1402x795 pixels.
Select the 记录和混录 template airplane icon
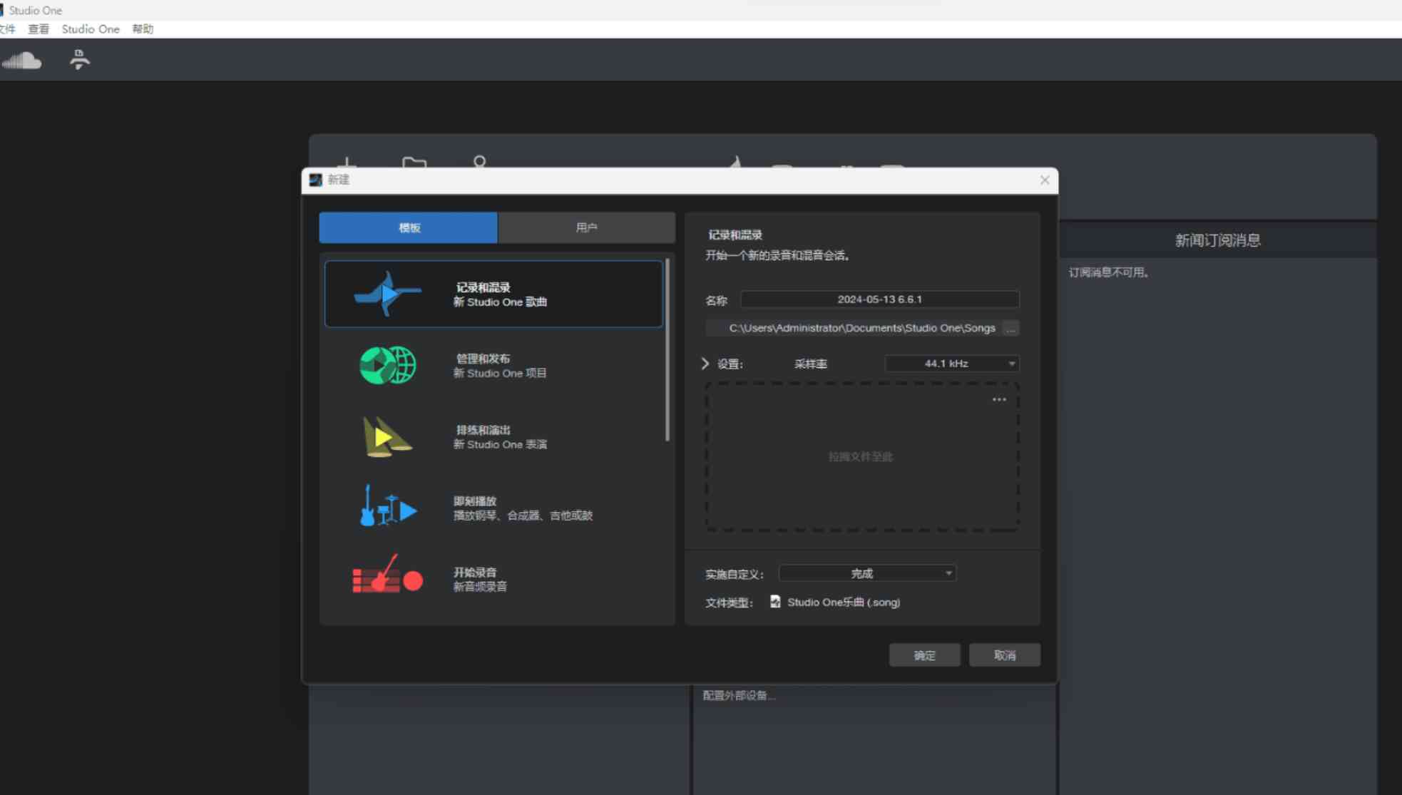[387, 294]
